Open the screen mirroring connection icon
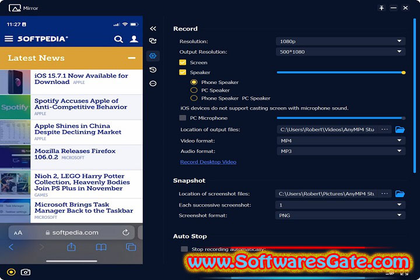This screenshot has height=280, width=420. click(153, 41)
